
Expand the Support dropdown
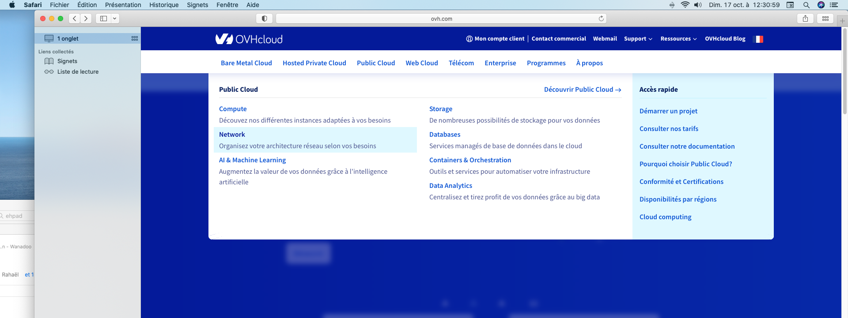coord(638,39)
